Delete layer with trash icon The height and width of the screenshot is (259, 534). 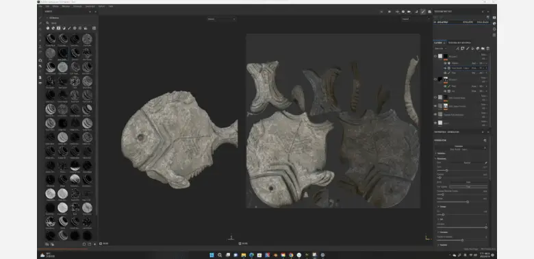pos(487,49)
